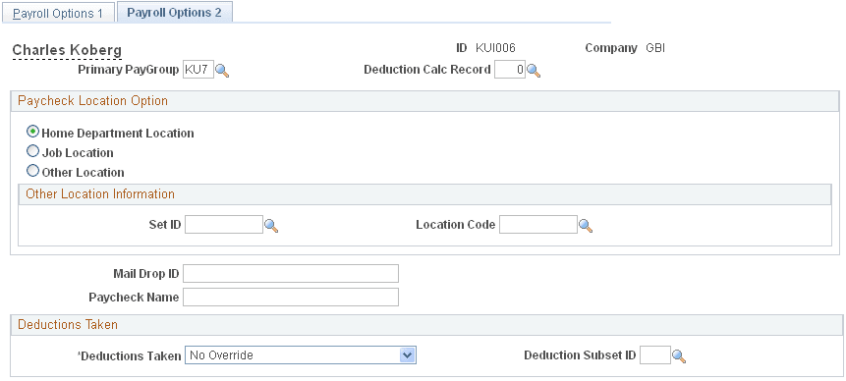Open lookup for Primary PayGroup
This screenshot has height=381, width=846.
pos(222,71)
